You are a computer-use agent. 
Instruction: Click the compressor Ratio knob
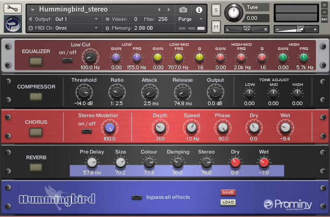(117, 92)
